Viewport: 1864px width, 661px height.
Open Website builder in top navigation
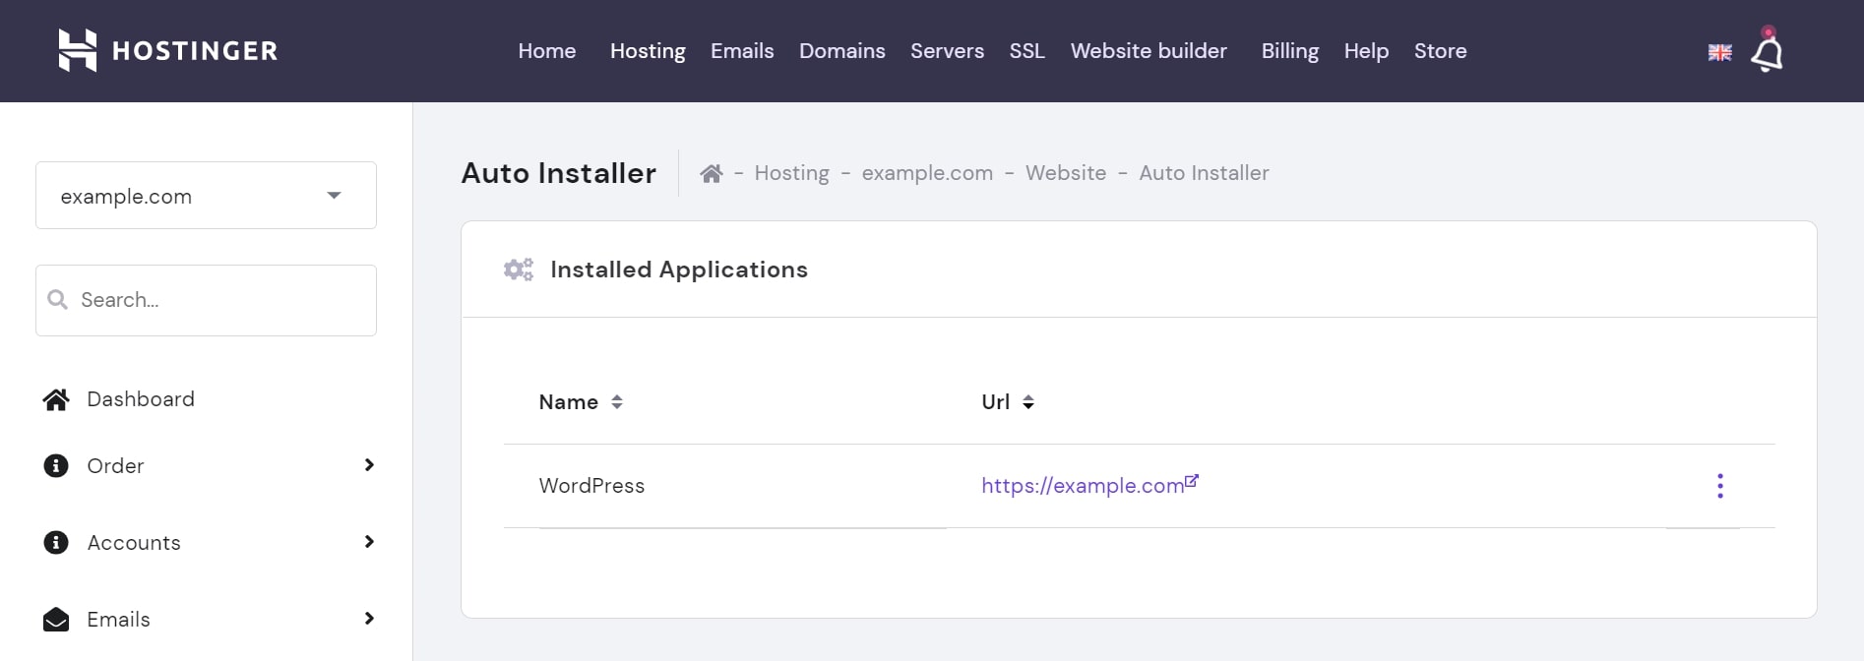1149,51
